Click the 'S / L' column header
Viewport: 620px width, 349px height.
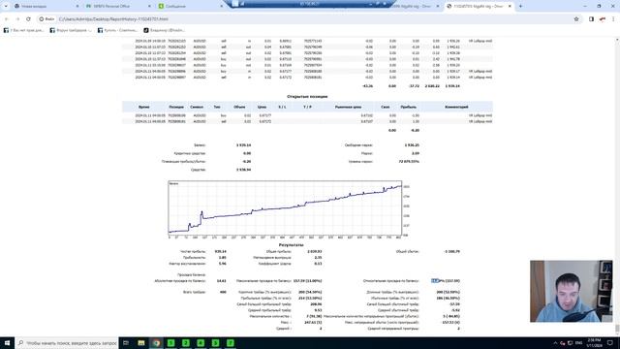click(x=282, y=107)
